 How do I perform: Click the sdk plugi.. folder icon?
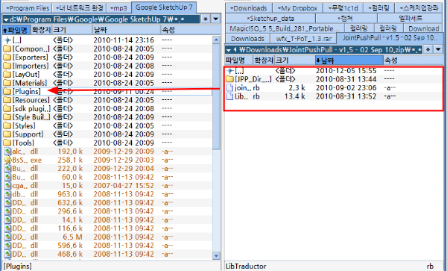tap(7, 109)
